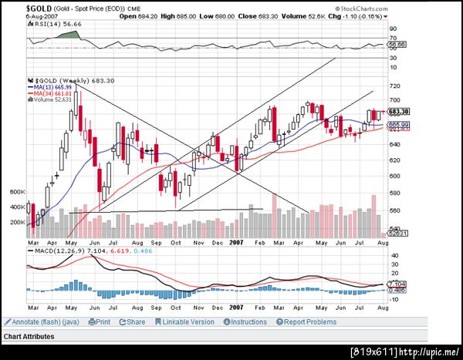Click the Low 680.00 header value
Screen dimensions: 463x360
pyautogui.click(x=217, y=16)
